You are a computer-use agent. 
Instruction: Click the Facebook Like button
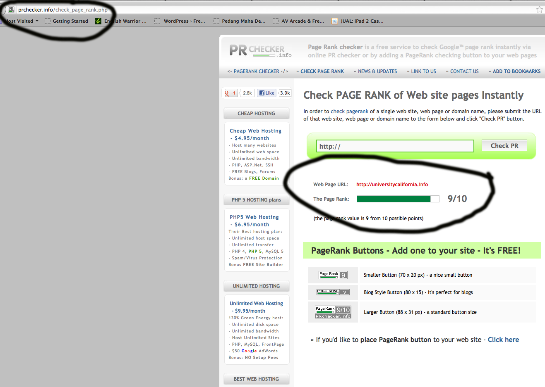(267, 93)
